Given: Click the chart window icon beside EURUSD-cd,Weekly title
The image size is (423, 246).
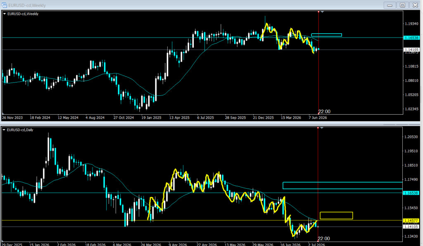Looking at the screenshot, I should pos(4,5).
